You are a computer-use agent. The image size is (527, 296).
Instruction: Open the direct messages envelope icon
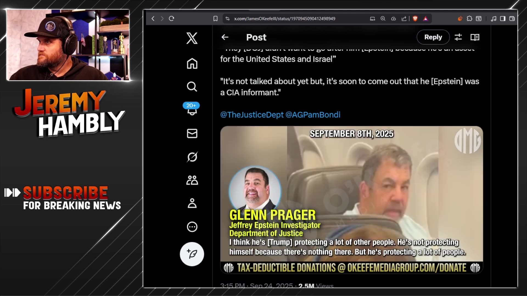point(192,133)
